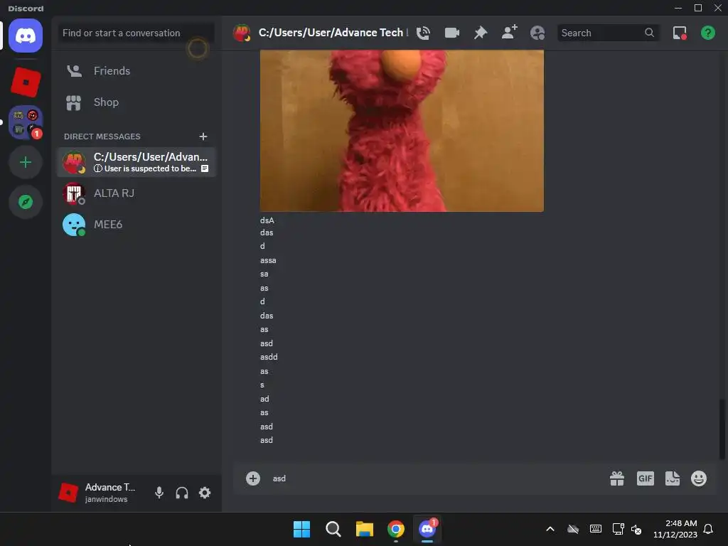Select the C:/Users/User/Advan... conversation

[x=136, y=162]
